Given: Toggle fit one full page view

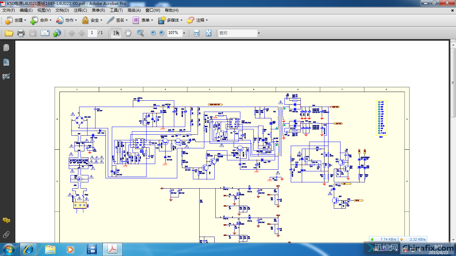Looking at the screenshot, I should point(208,33).
